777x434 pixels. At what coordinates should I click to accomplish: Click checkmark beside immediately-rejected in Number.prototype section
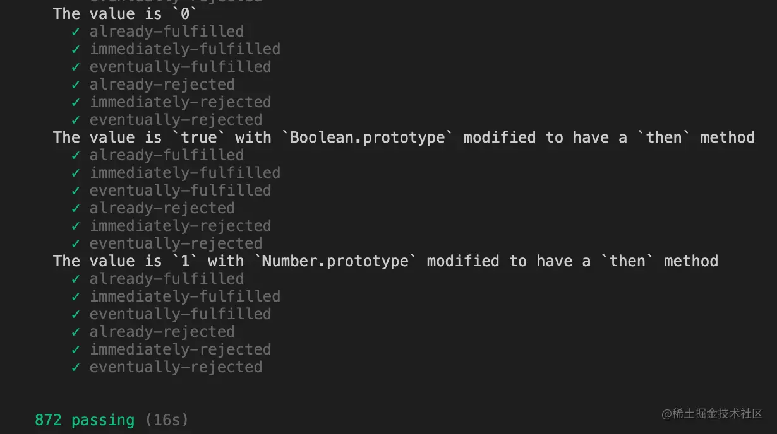pos(76,349)
